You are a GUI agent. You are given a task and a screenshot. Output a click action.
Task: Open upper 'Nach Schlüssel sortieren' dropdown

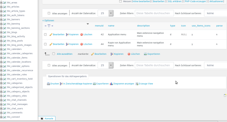[x=215, y=13]
